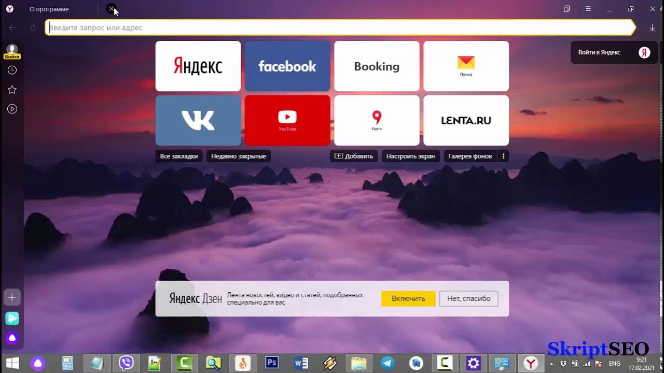This screenshot has height=373, width=664.
Task: Close the "О программе" tab
Action: tap(112, 9)
